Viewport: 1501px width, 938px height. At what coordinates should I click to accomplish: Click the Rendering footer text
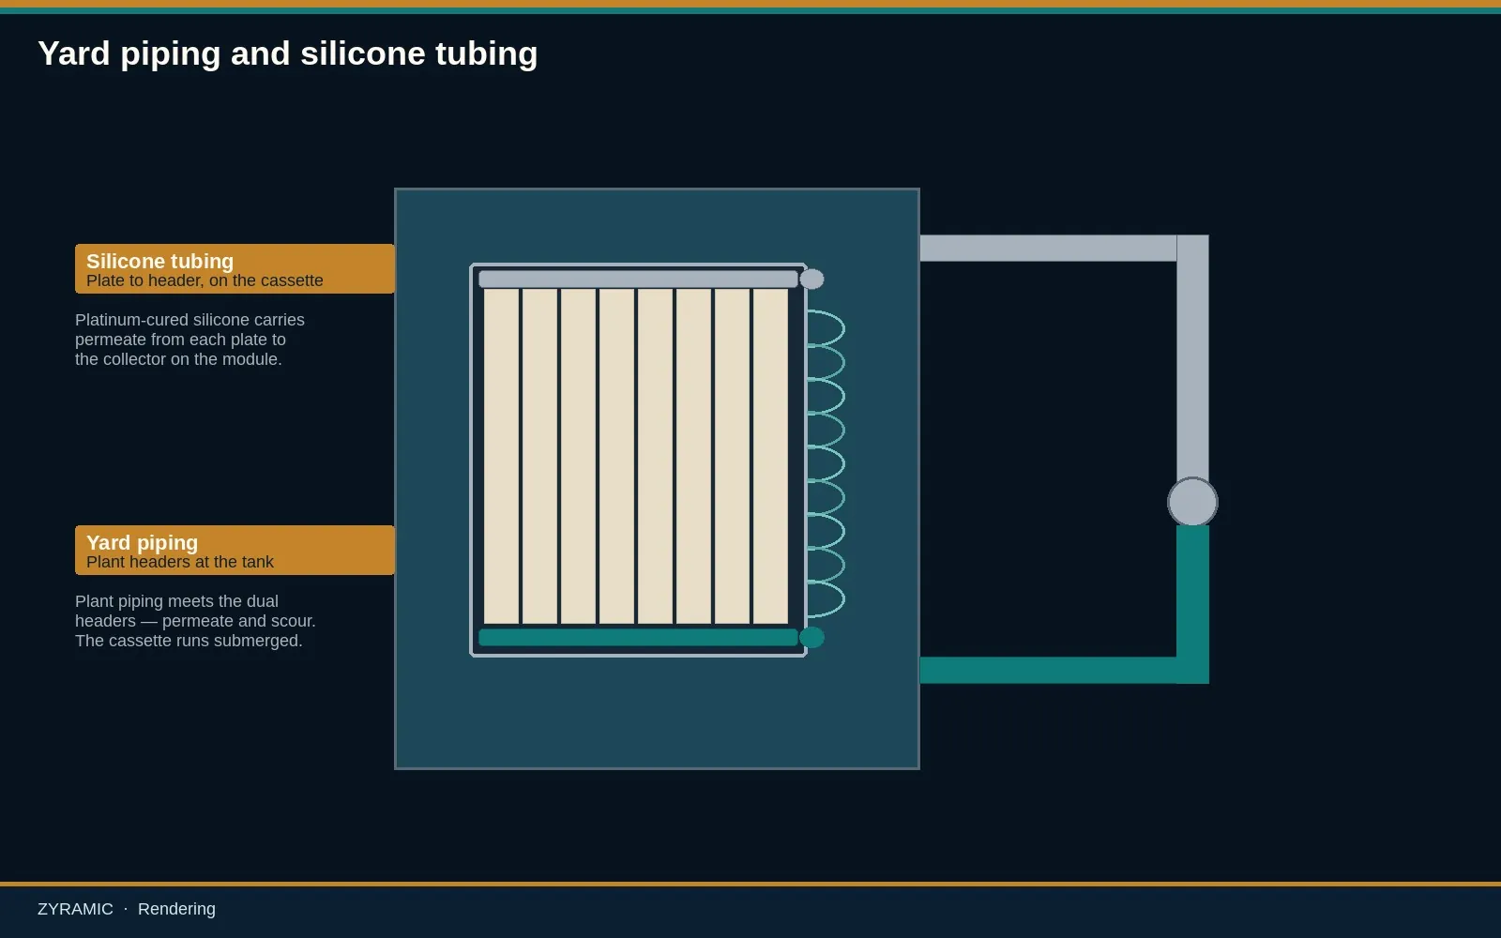coord(176,909)
